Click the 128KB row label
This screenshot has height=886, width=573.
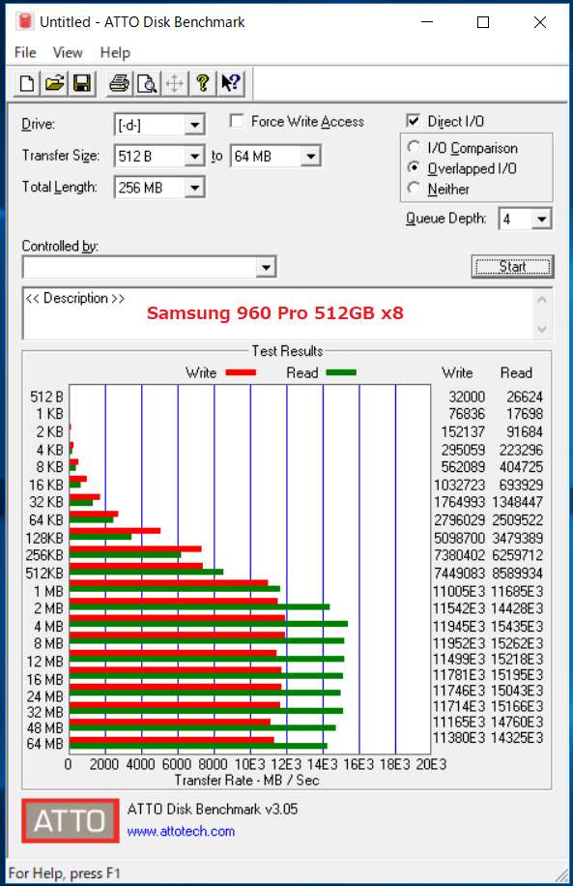point(44,538)
